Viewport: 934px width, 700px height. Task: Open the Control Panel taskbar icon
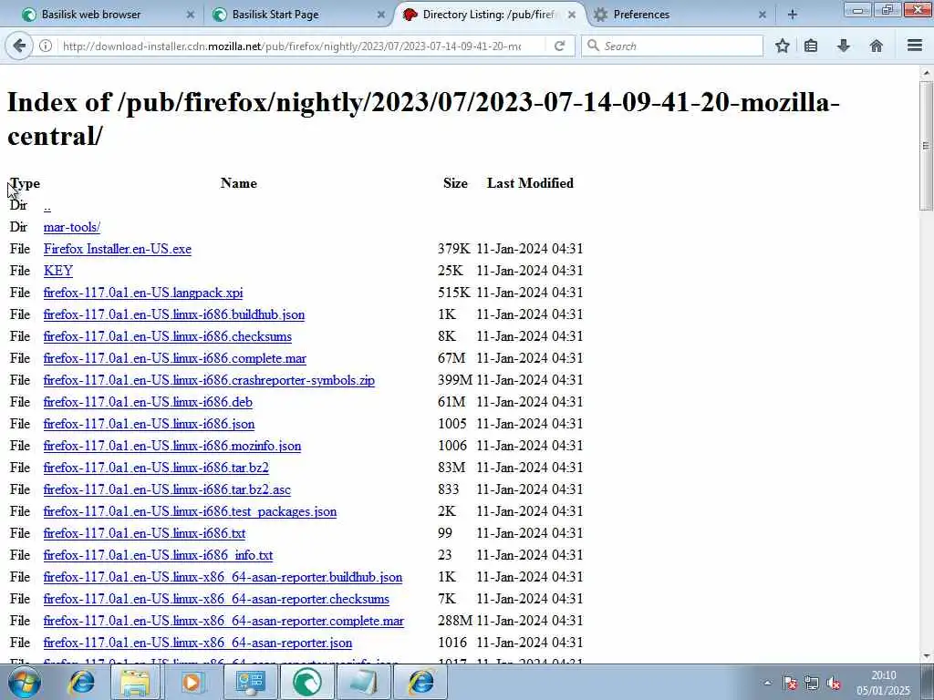250,682
